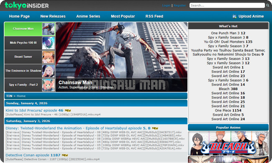Select Spy x Family - Part 2 label
Viewport: 272px width, 163px height.
[23, 85]
